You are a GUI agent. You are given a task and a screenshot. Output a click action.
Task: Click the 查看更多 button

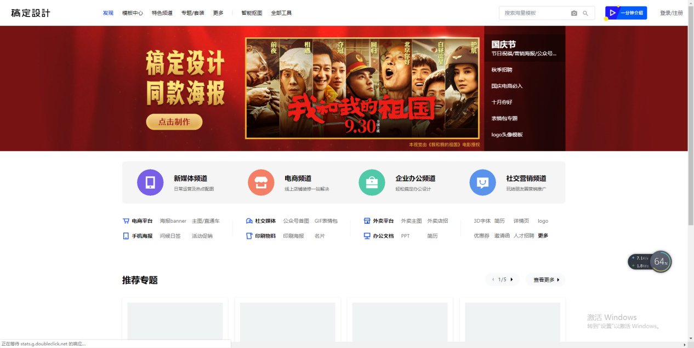click(x=545, y=280)
